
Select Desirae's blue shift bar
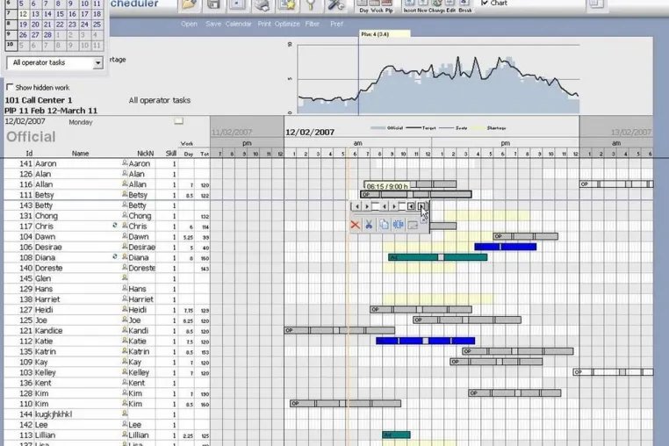click(x=506, y=247)
